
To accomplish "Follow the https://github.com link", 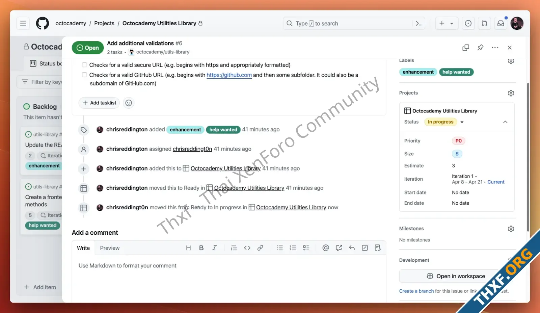I will click(229, 75).
